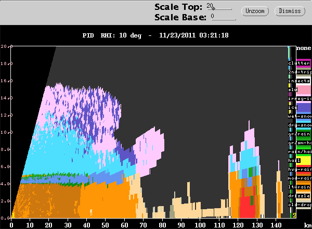Click the pink slw color swatch
312x229 pixels.
point(304,90)
